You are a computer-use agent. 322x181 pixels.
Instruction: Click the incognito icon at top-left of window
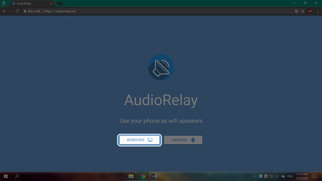coord(4,3)
